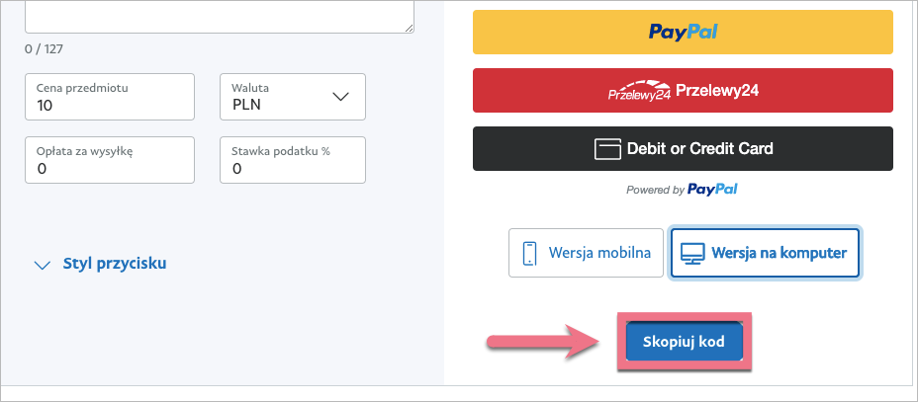Expand the Styl przycisku section

[114, 264]
